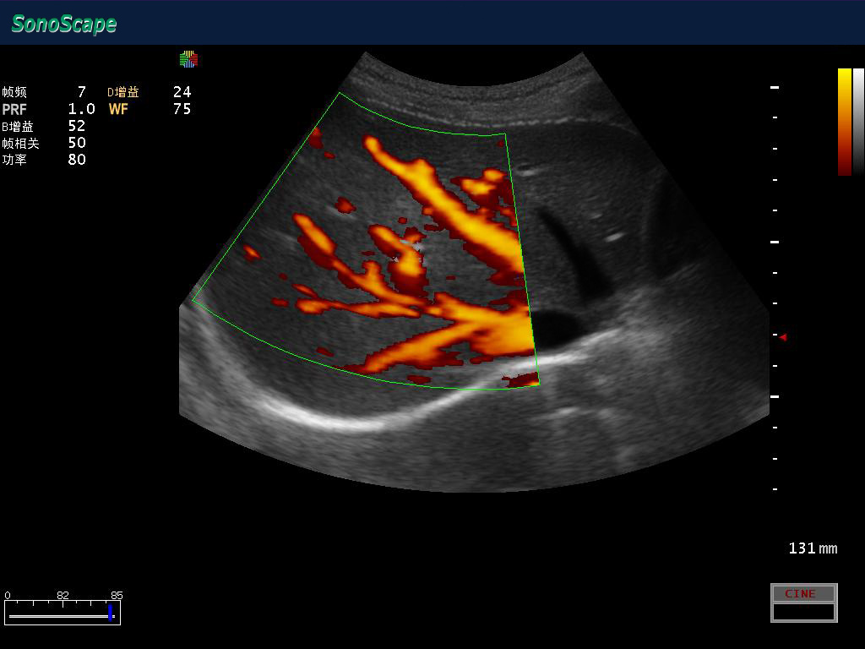Click the D增益 value 24
Viewport: 865px width, 649px height.
tap(182, 92)
